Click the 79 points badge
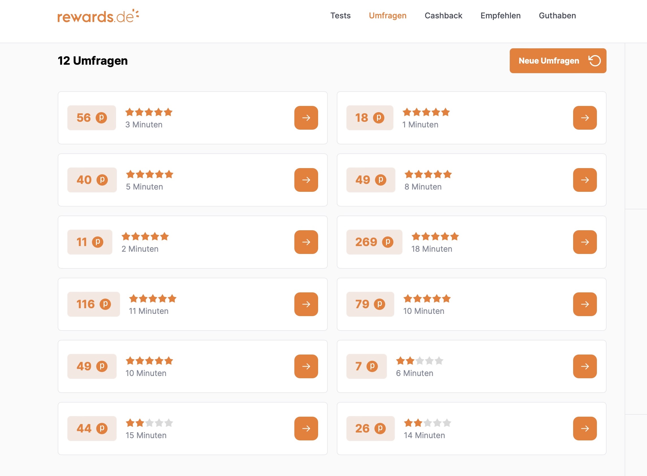Image resolution: width=647 pixels, height=476 pixels. coord(370,304)
